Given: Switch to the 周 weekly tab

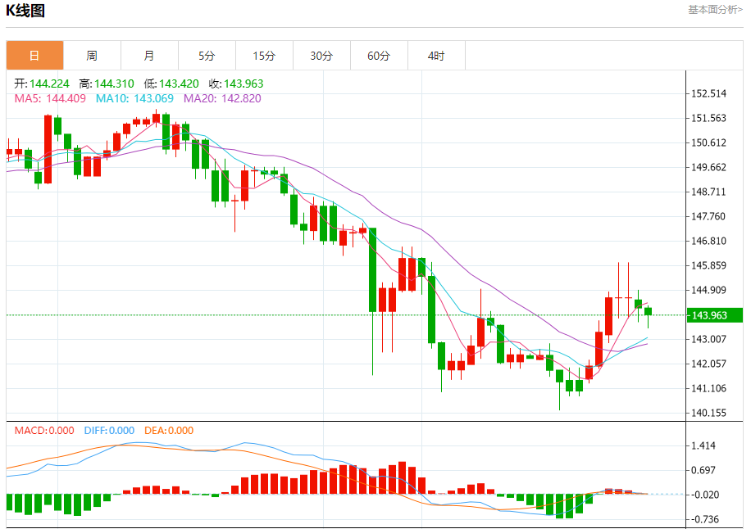Looking at the screenshot, I should (92, 56).
